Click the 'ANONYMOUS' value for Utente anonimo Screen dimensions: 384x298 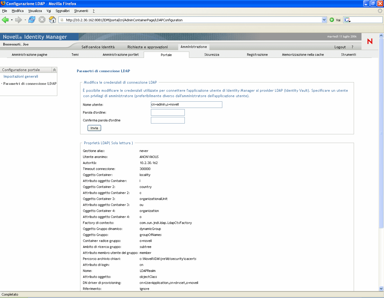(149, 157)
